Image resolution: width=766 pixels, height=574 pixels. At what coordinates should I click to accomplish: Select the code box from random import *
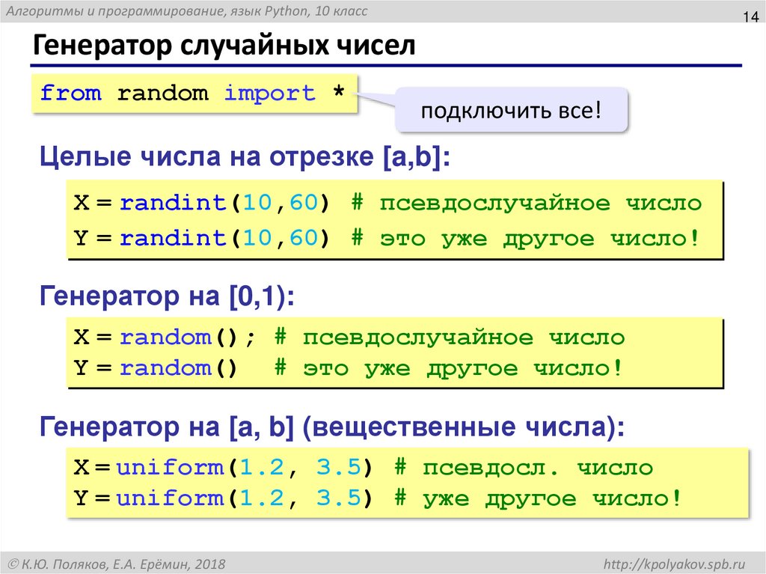click(191, 93)
